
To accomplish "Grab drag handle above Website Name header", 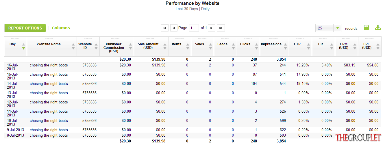I will click(49, 38).
